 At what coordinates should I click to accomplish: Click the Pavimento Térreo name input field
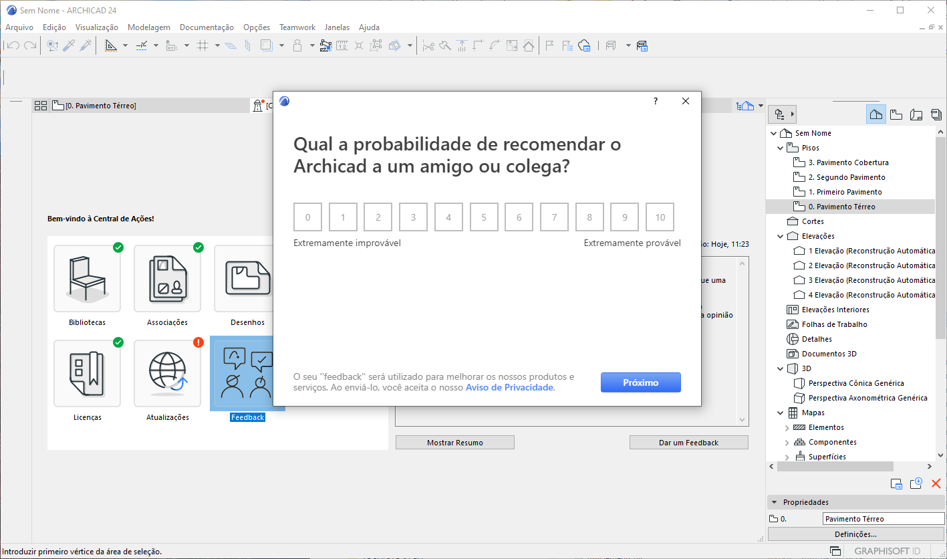[x=884, y=519]
